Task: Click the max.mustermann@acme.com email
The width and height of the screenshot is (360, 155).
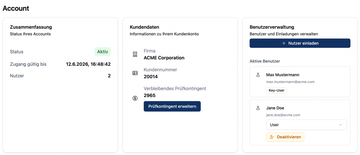Action: 290,82
